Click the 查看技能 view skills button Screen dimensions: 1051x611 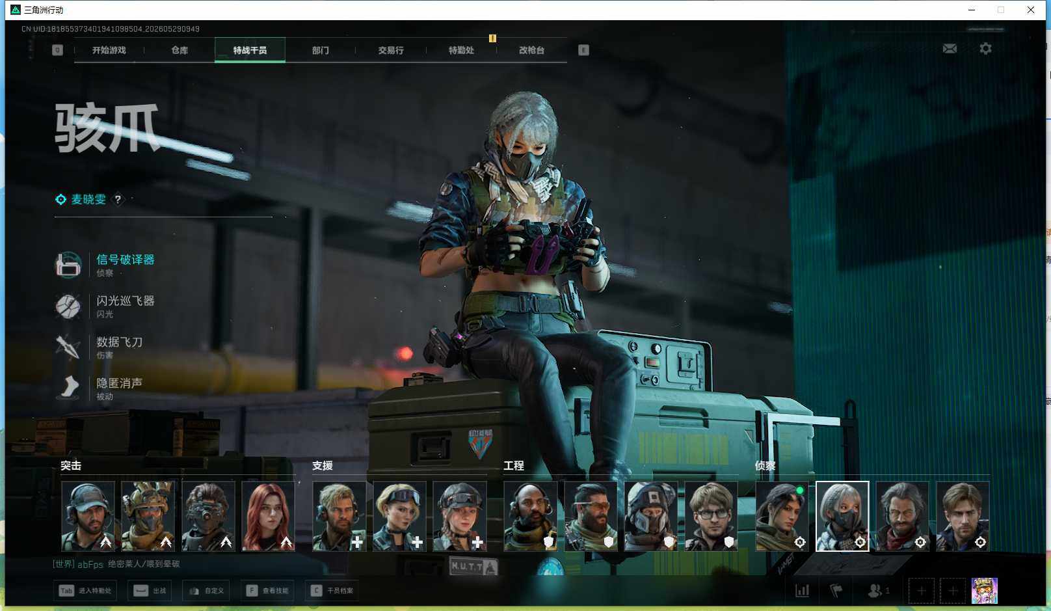(x=267, y=591)
